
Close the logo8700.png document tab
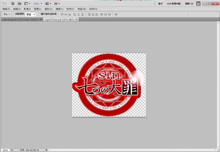pyautogui.click(x=76, y=19)
